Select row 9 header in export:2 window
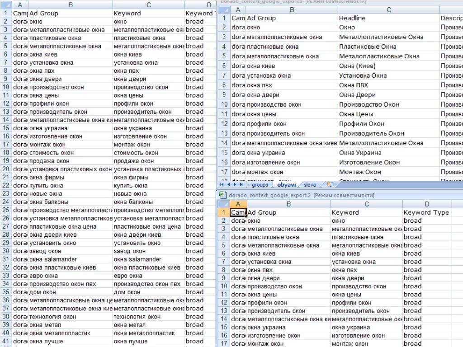The height and width of the screenshot is (347, 463). click(x=223, y=278)
